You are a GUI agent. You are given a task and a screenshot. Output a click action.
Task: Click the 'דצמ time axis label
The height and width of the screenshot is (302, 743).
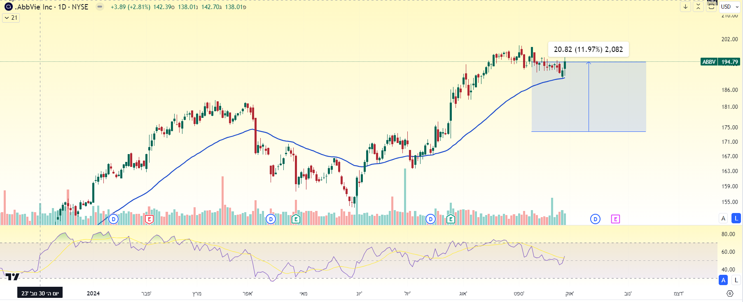point(679,293)
